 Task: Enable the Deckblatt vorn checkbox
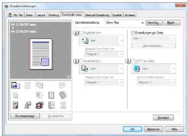[81, 33]
